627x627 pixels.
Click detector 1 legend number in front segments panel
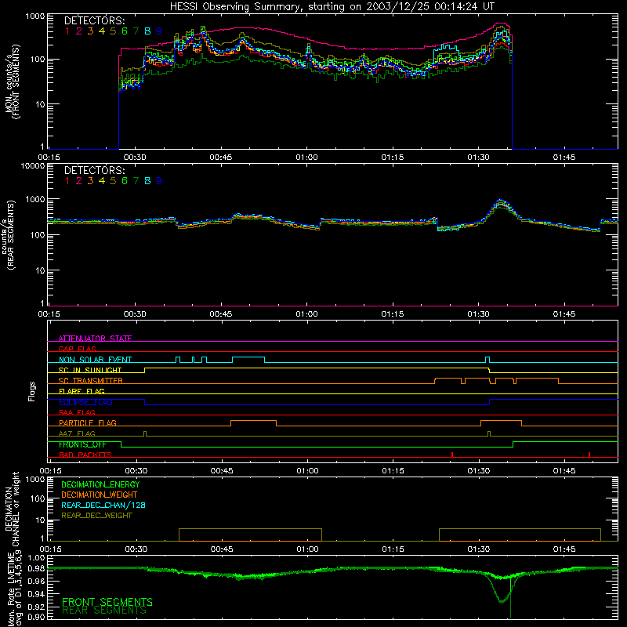(x=67, y=31)
